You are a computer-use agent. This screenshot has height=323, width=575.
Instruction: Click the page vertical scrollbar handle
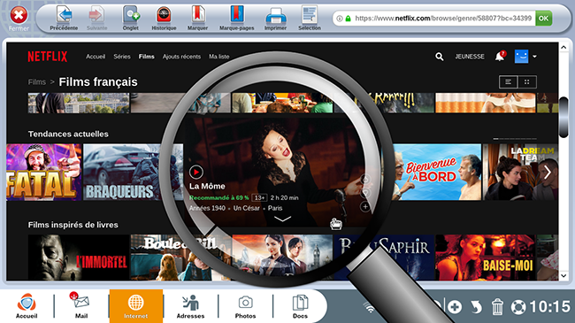(x=563, y=118)
